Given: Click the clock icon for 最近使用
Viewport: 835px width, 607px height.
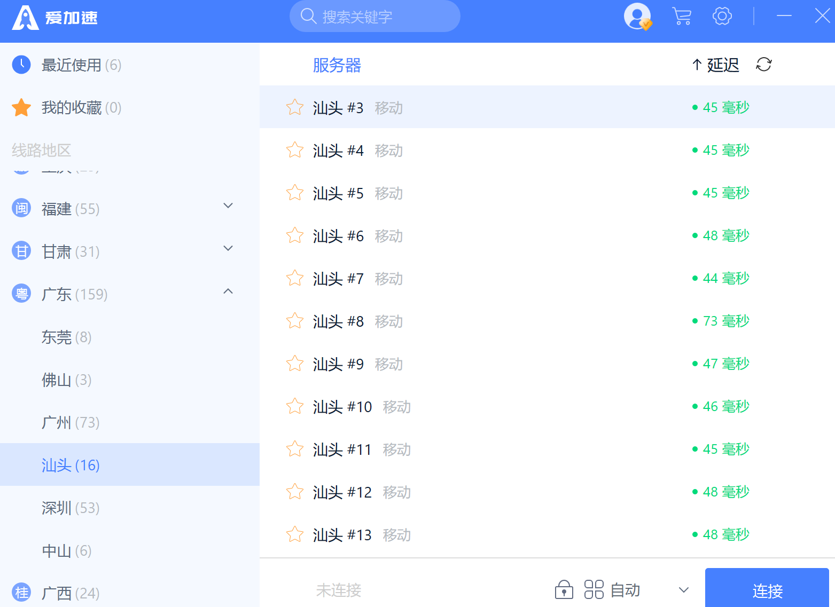Looking at the screenshot, I should coord(21,65).
